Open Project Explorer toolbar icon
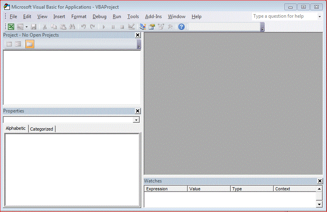Screen dimensions: 327x212 143,27
